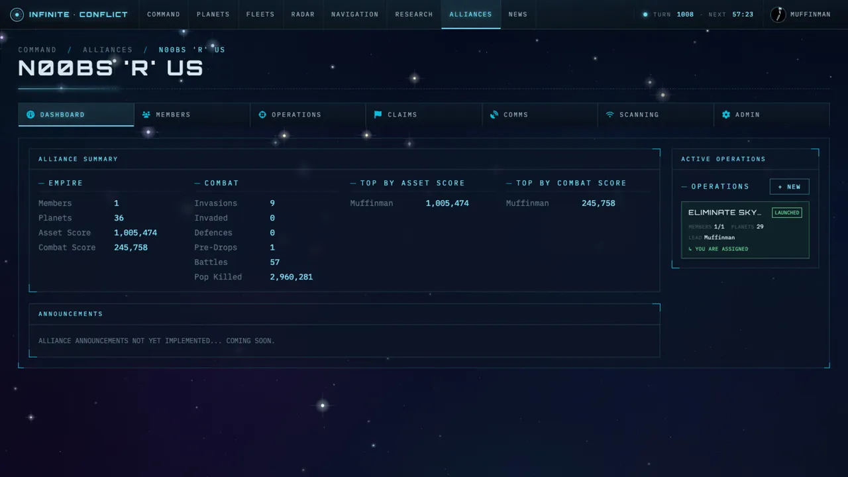Select the Dashboard tab
848x477 pixels.
76,115
